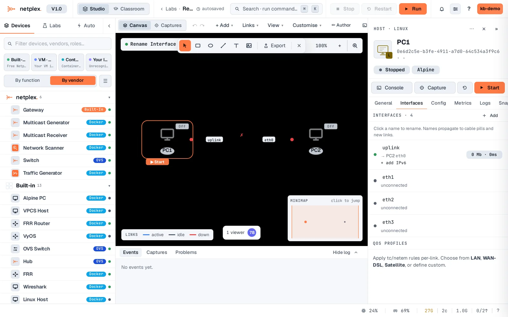
Task: Switch to the Config tab
Action: [438, 103]
